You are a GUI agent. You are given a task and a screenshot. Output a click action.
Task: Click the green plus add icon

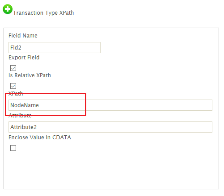[x=8, y=9]
